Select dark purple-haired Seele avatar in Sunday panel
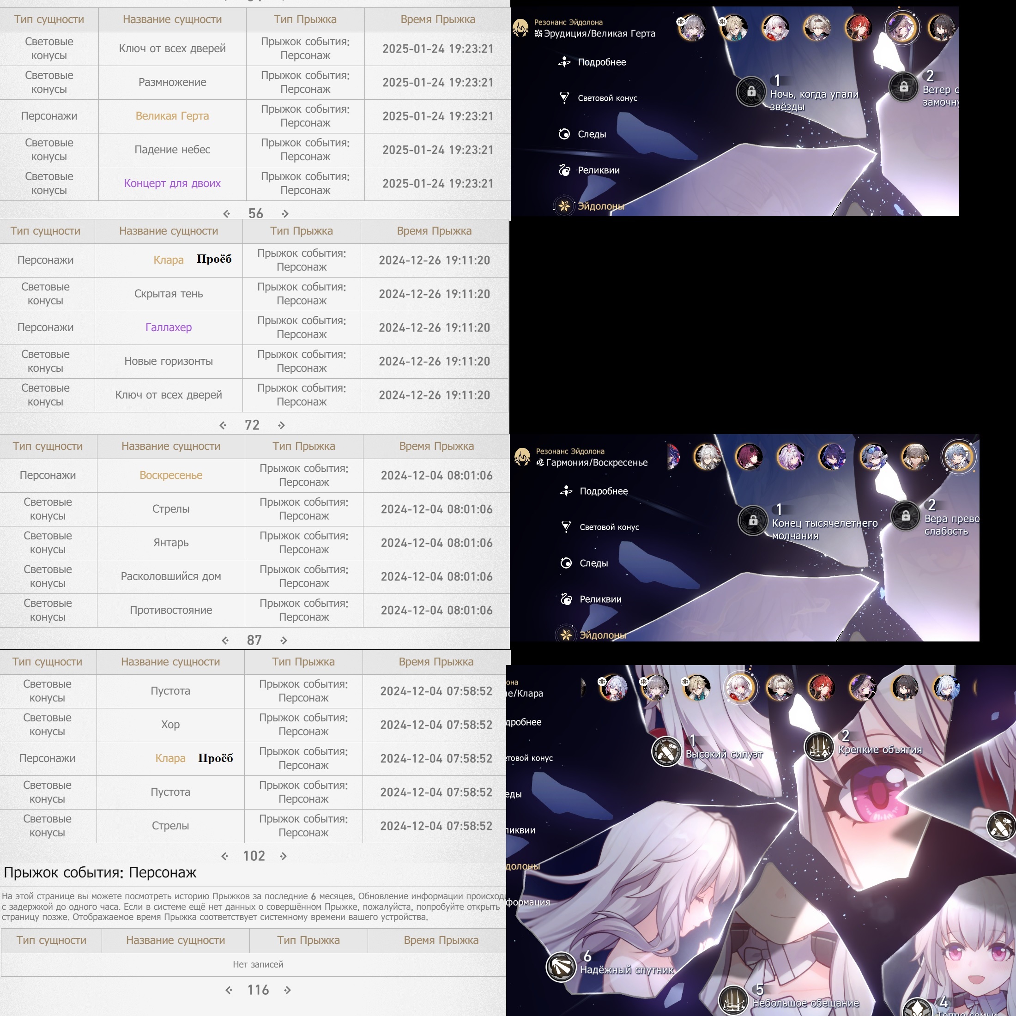The height and width of the screenshot is (1016, 1016). pyautogui.click(x=832, y=456)
